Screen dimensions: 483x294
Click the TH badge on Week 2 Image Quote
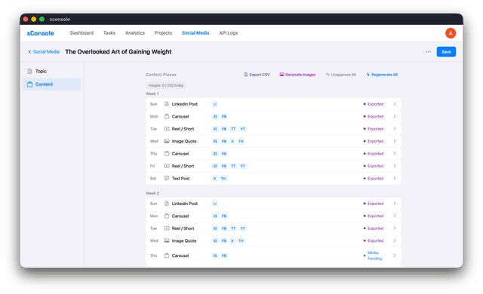[241, 240]
